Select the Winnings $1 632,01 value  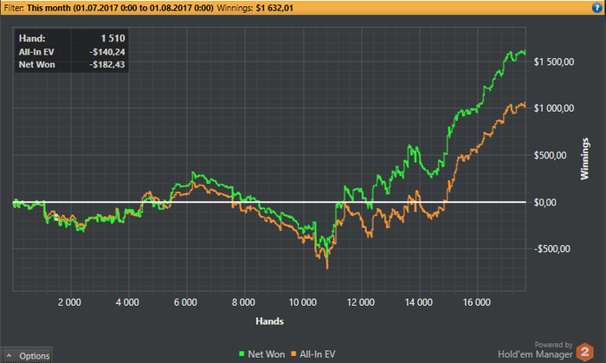(274, 8)
